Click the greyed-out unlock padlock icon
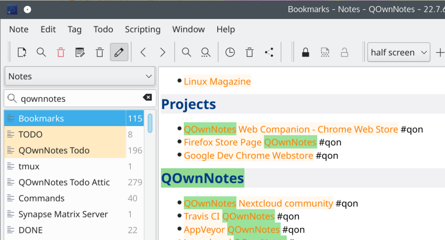445x240 pixels. click(344, 52)
